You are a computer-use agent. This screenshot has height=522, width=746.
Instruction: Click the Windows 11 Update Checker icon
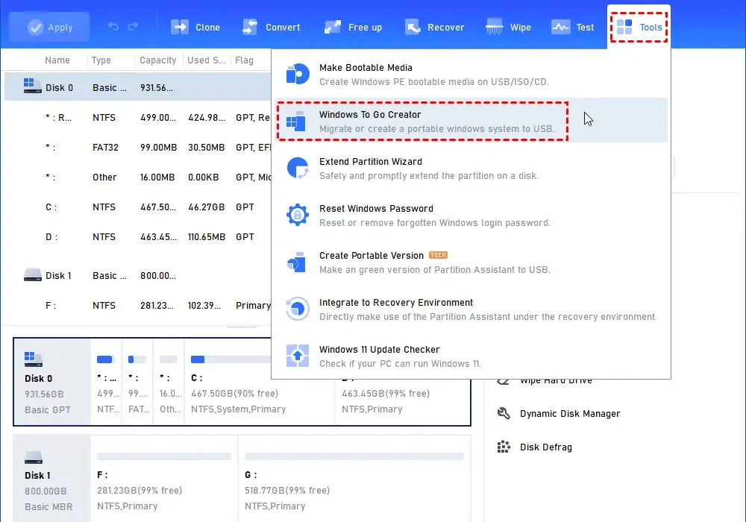[x=298, y=356]
